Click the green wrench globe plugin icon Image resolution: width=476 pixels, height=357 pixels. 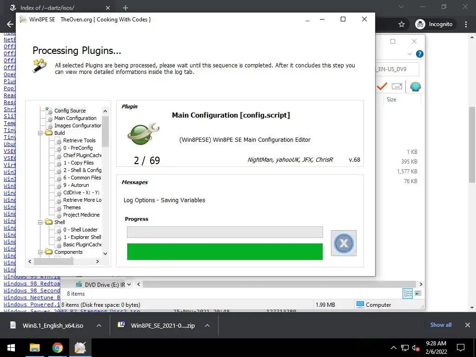(x=143, y=134)
